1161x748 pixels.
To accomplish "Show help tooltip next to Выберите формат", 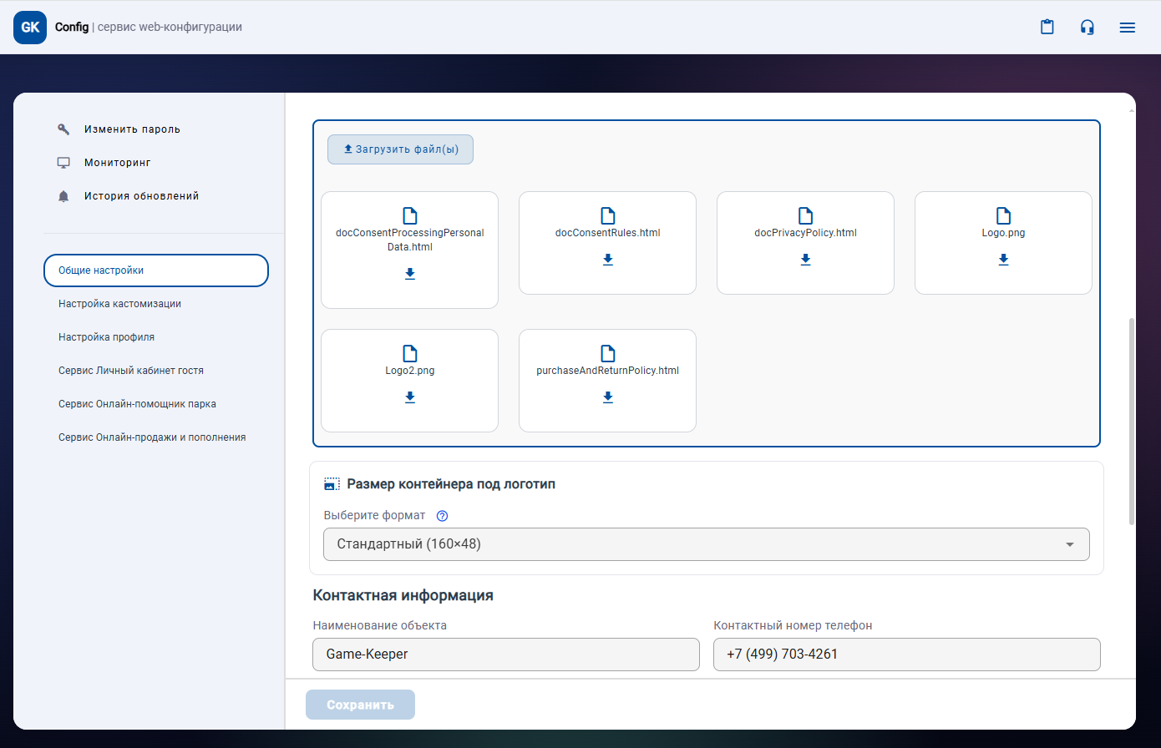I will [443, 516].
